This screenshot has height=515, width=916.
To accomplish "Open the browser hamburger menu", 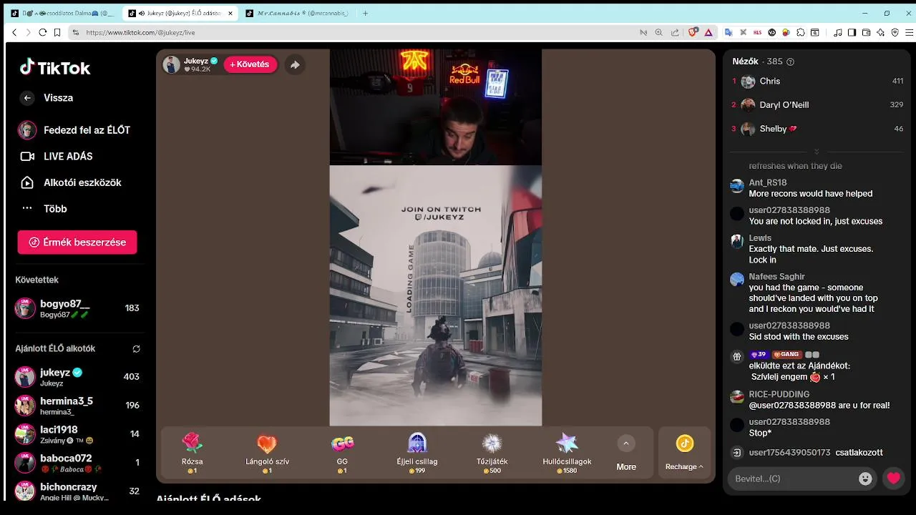I will coord(909,32).
